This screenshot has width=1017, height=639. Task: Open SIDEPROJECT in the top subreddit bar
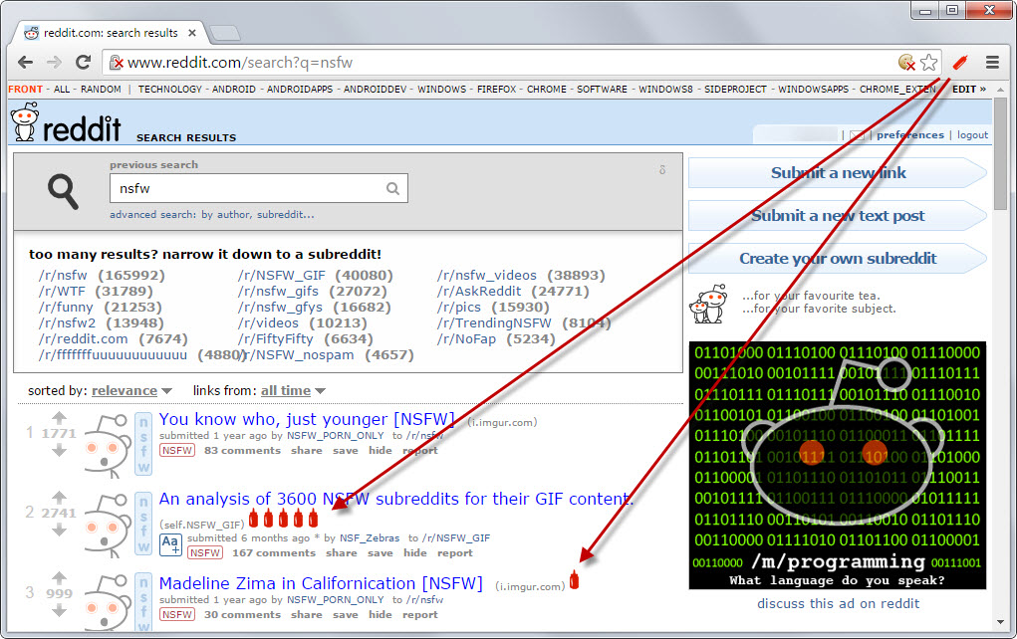pyautogui.click(x=735, y=89)
